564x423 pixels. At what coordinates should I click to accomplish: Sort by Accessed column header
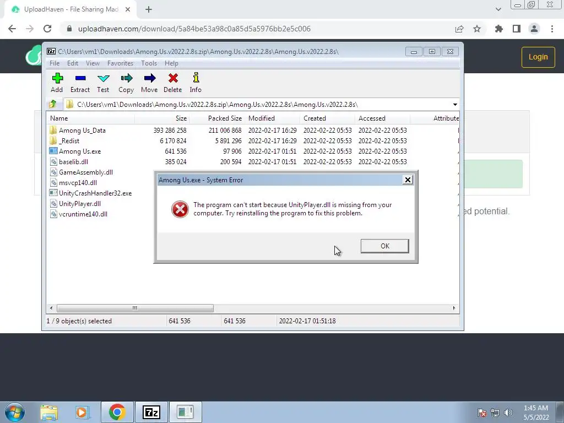tap(382, 118)
